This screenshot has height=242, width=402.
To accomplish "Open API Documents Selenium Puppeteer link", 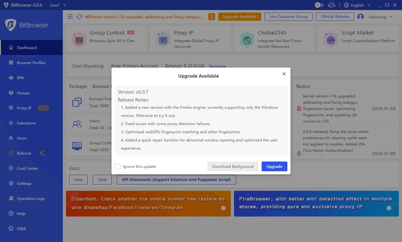I will (x=176, y=179).
